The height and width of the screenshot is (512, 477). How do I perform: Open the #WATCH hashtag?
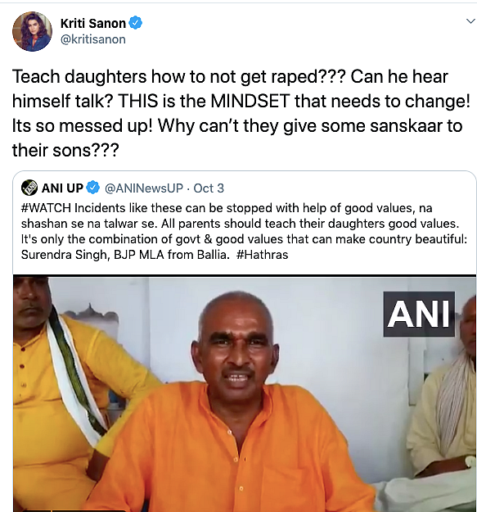click(x=46, y=208)
